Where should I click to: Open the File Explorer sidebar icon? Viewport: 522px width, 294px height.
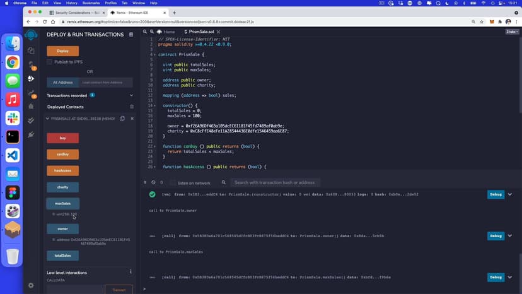pyautogui.click(x=31, y=50)
